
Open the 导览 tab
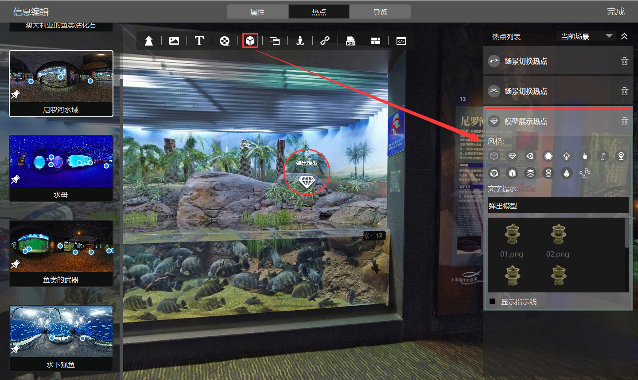380,12
